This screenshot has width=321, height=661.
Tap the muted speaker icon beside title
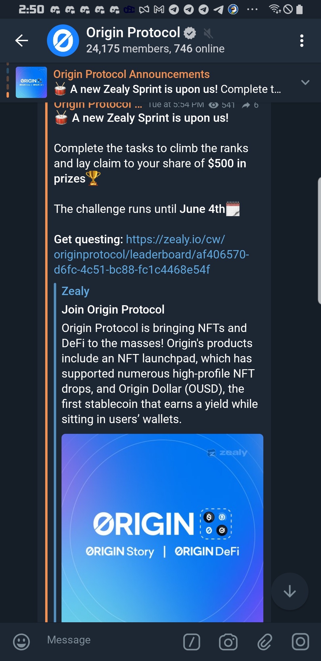(x=208, y=33)
